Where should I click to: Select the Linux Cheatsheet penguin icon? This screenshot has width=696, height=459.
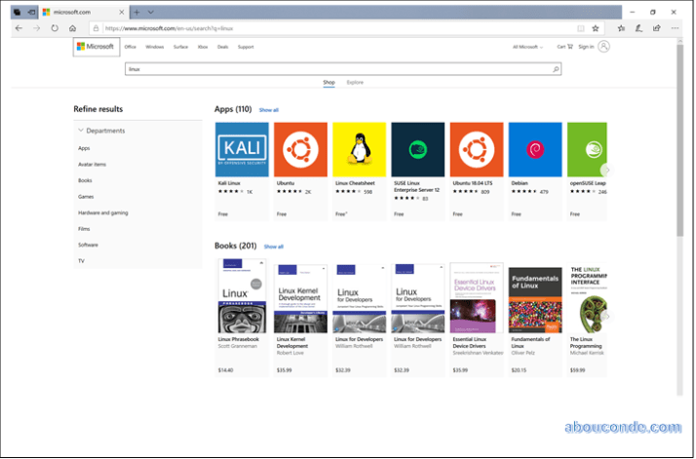point(360,149)
